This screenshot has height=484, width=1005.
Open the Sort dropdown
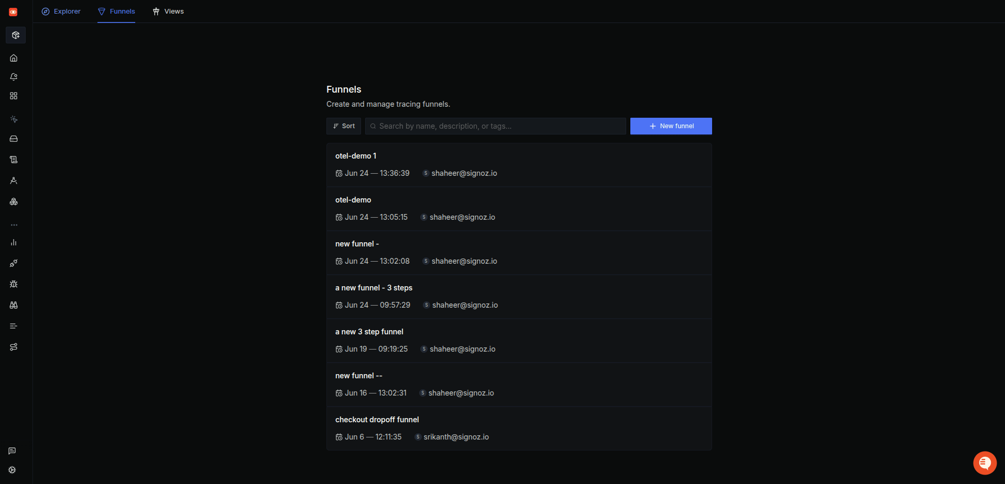pyautogui.click(x=344, y=126)
